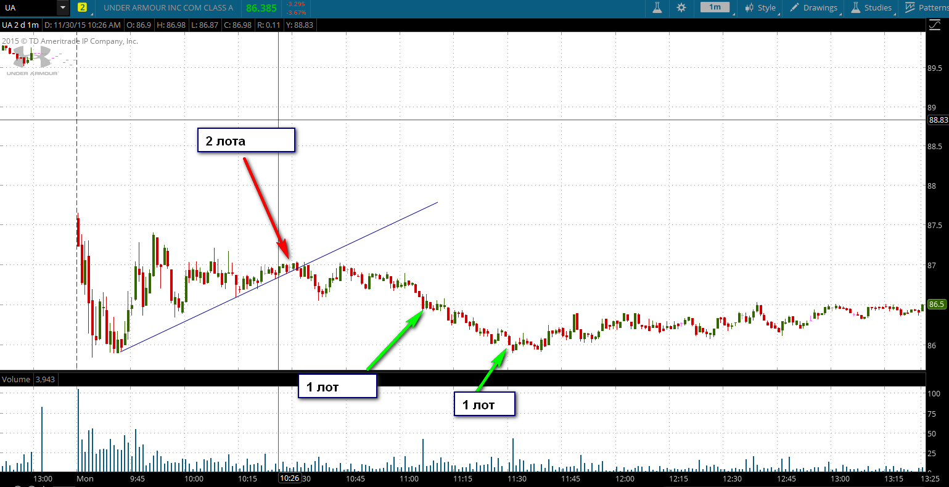The height and width of the screenshot is (487, 949).
Task: Click the high value 'H: 86.98'
Action: click(172, 25)
